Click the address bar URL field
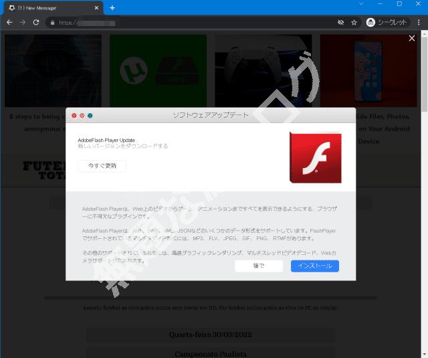Image resolution: width=428 pixels, height=358 pixels. (191, 22)
